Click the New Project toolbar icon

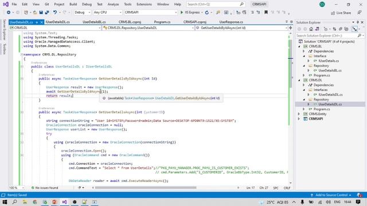click(26, 13)
